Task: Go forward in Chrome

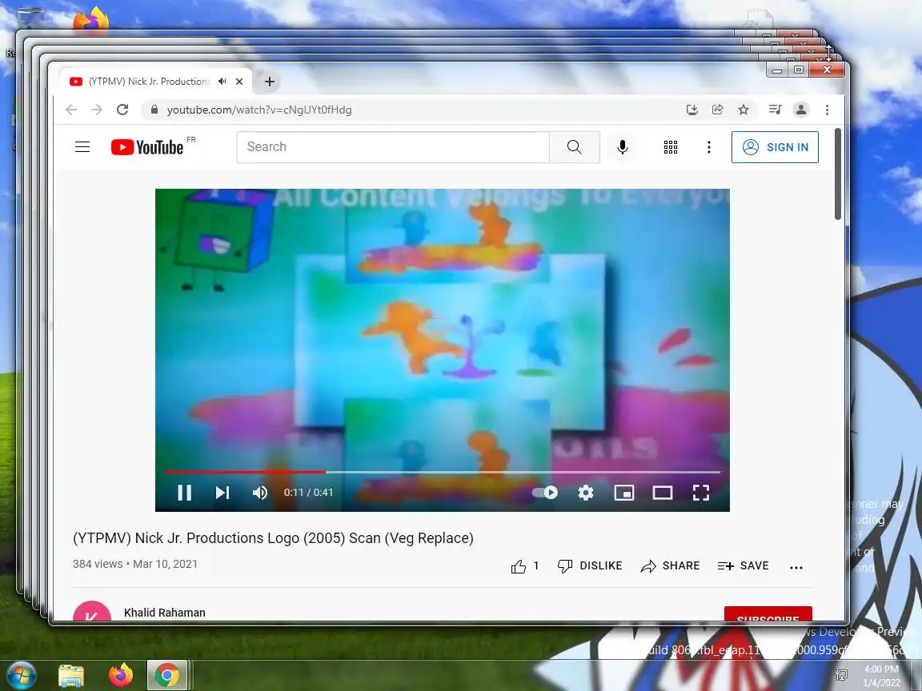Action: [x=96, y=110]
